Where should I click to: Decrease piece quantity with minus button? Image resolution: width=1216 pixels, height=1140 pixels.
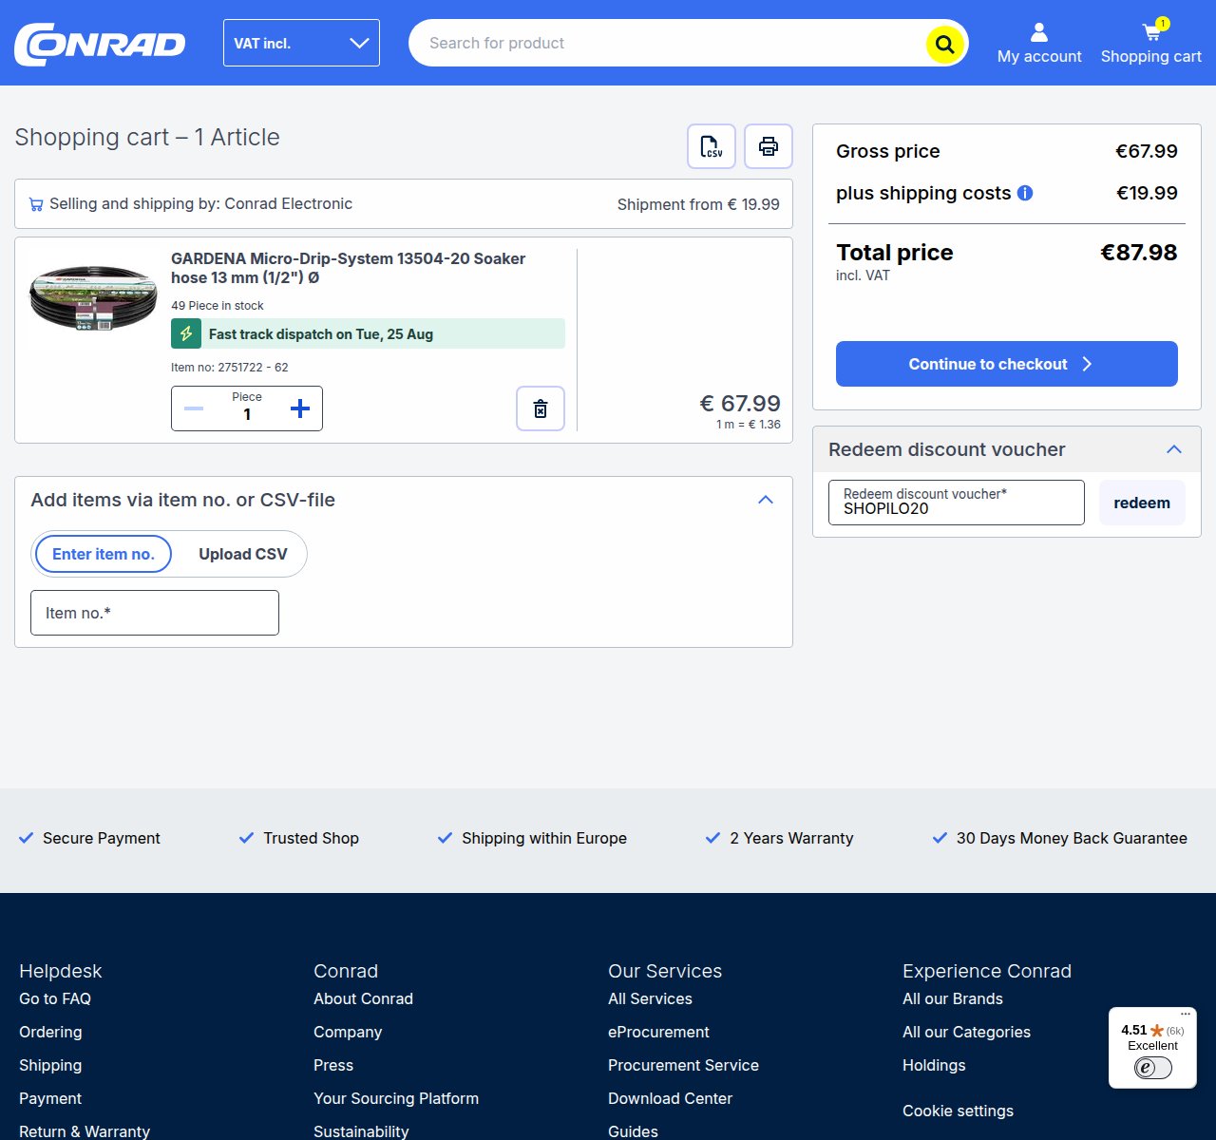194,408
